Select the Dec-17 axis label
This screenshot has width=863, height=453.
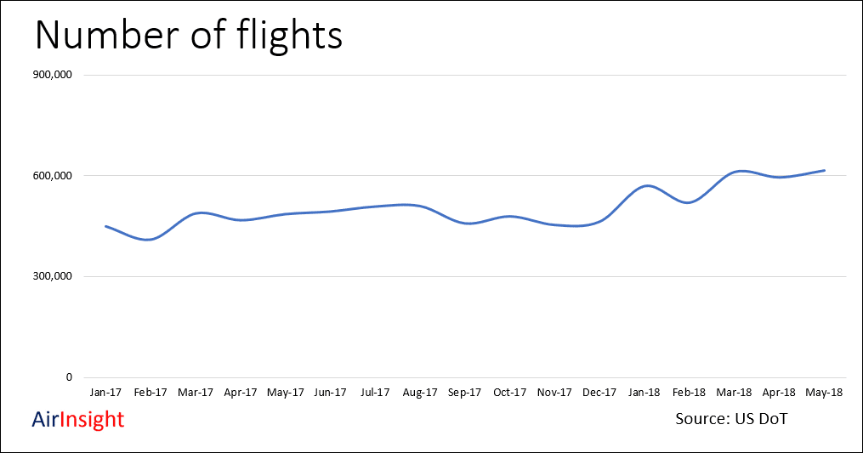(x=599, y=393)
